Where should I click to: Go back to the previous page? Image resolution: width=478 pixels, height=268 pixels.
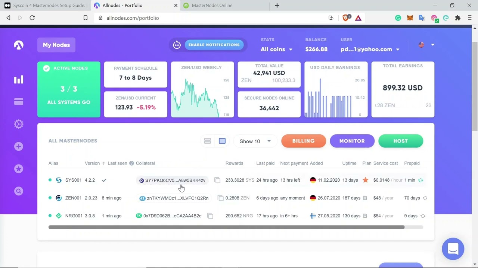[8, 18]
